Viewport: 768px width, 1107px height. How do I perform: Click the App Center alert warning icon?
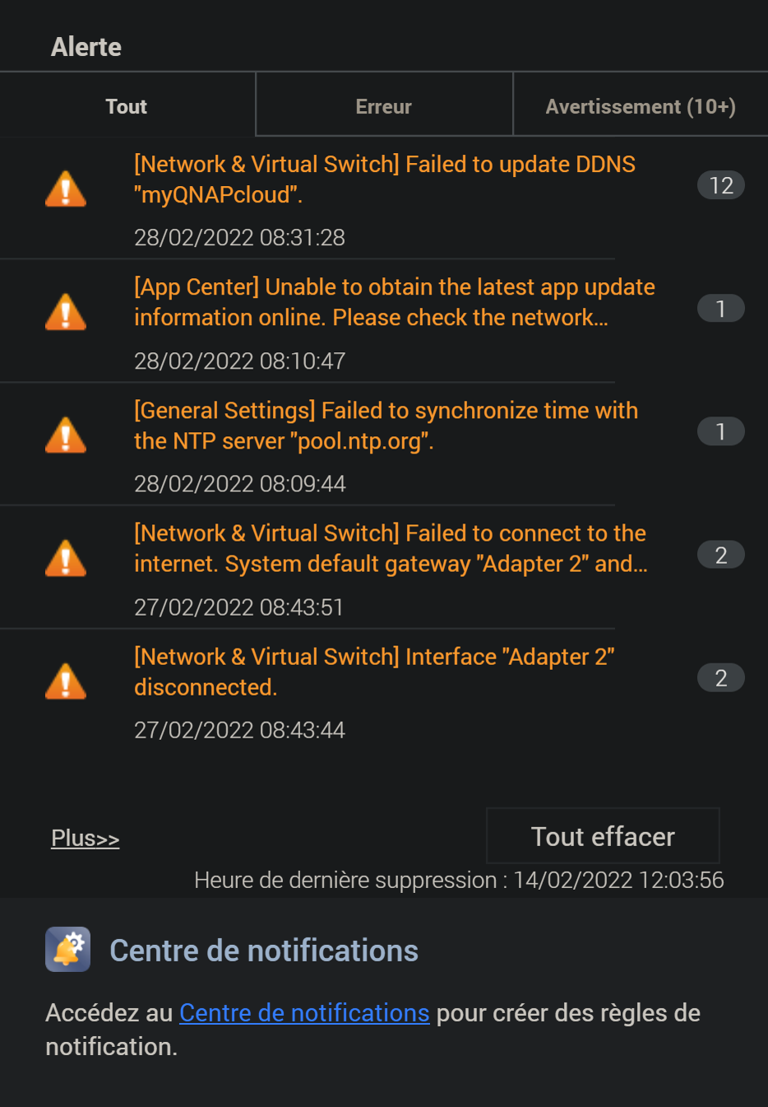click(x=66, y=312)
